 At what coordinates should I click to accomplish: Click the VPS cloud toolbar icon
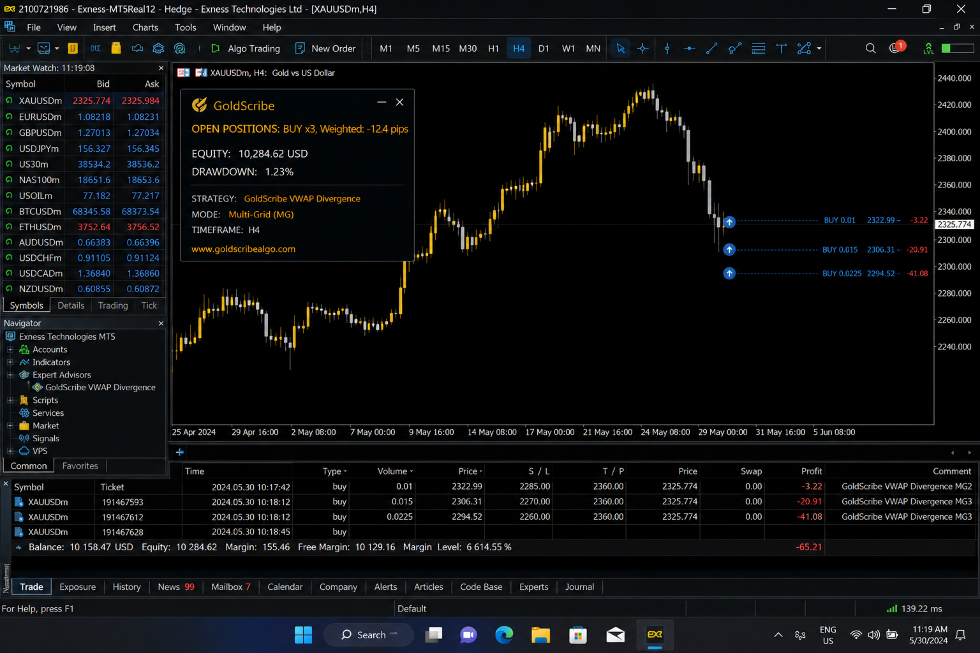[x=137, y=48]
